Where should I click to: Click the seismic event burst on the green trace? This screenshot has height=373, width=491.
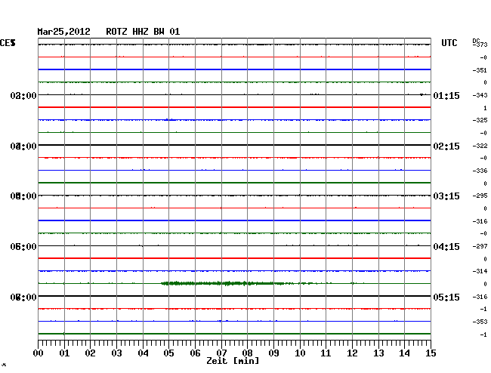click(223, 283)
